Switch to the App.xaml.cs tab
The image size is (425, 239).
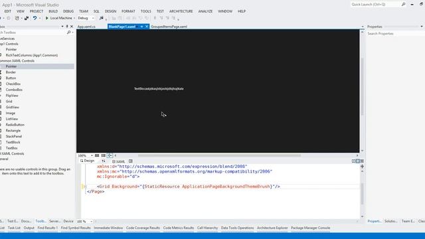[x=86, y=27]
